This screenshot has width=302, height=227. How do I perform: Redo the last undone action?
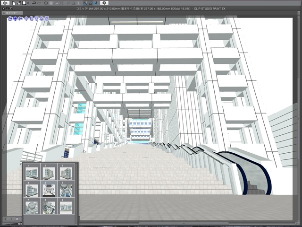(39, 3)
